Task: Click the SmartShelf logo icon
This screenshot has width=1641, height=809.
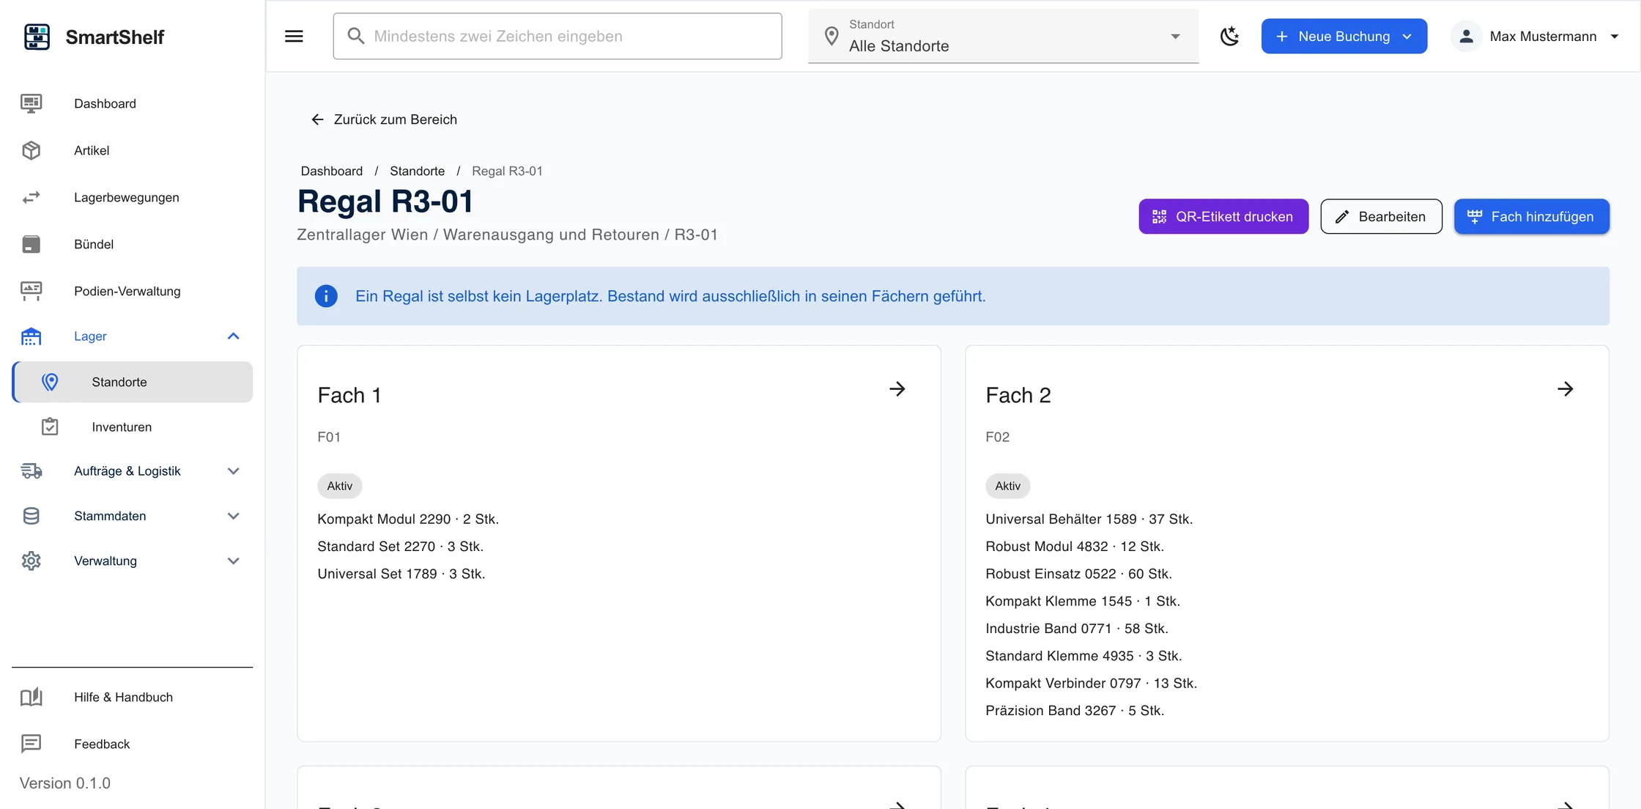Action: (x=37, y=37)
